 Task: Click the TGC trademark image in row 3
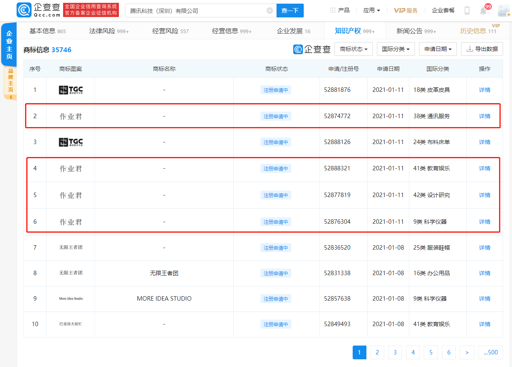[x=71, y=142]
